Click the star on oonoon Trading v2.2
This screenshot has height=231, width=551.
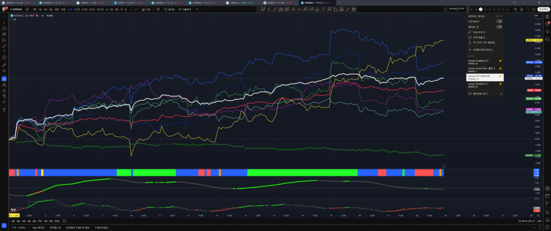[x=500, y=61]
